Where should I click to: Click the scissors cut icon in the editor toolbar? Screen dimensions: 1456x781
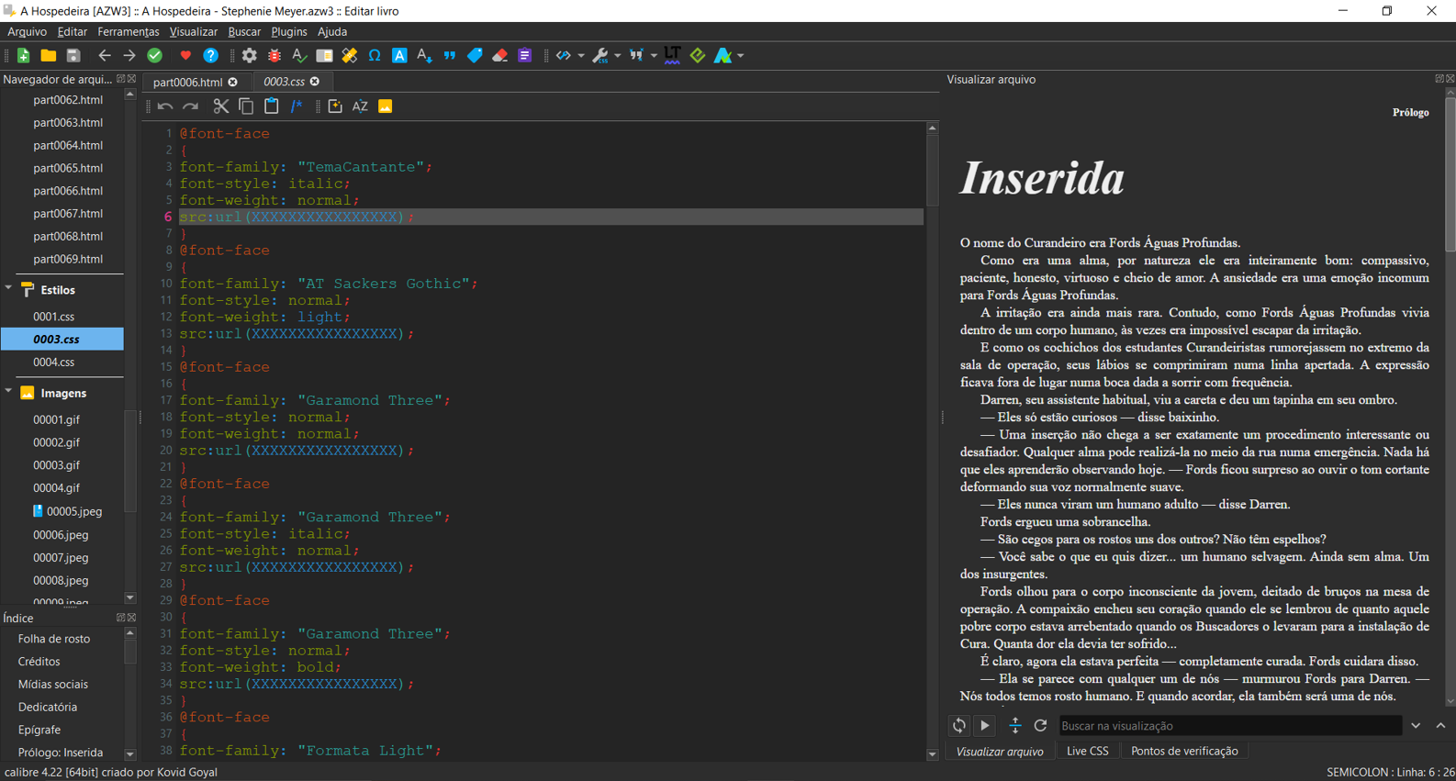(220, 106)
